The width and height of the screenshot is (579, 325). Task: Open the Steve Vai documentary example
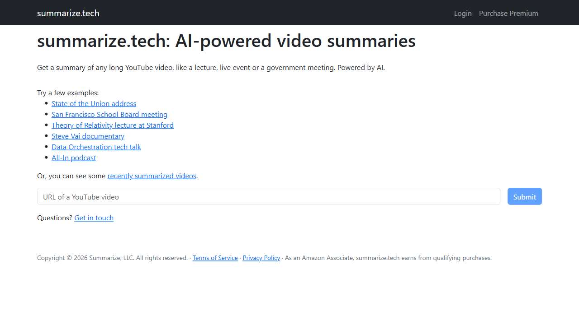[88, 136]
